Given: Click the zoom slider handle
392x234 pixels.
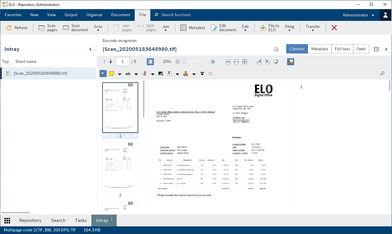Looking at the screenshot, I should 184,62.
